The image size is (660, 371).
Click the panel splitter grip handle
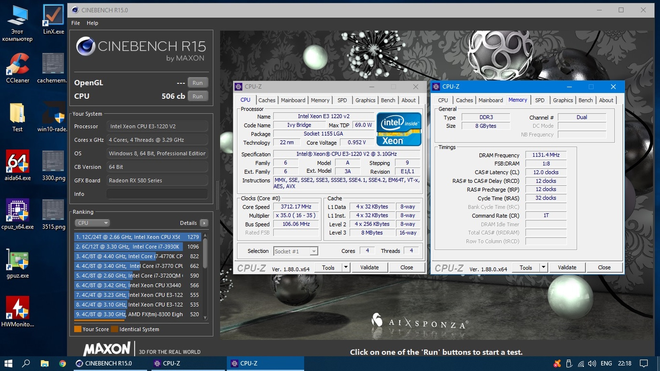click(217, 196)
